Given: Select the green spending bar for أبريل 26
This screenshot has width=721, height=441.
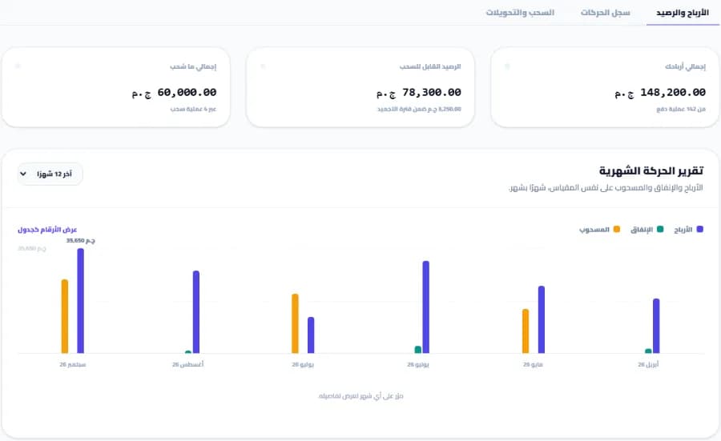Looking at the screenshot, I should (648, 351).
